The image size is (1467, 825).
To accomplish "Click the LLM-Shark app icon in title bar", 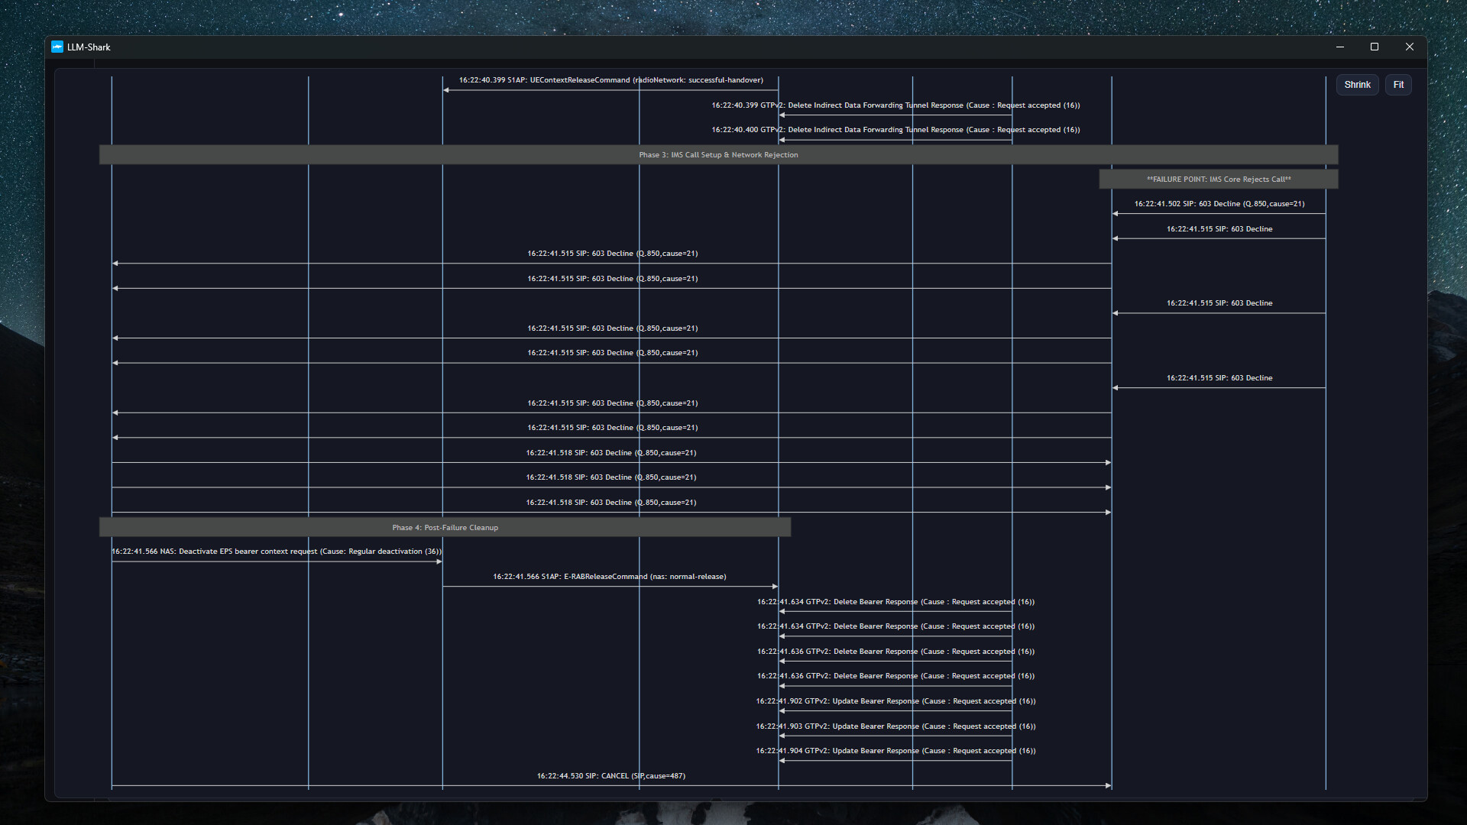I will (x=57, y=47).
